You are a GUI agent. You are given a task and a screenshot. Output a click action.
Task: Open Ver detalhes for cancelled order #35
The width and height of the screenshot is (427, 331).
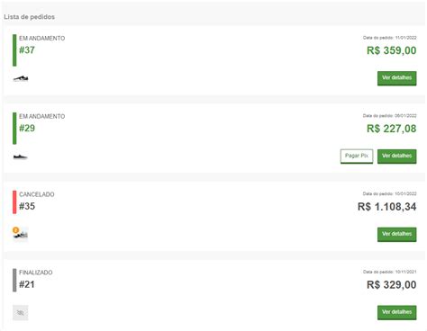[396, 234]
